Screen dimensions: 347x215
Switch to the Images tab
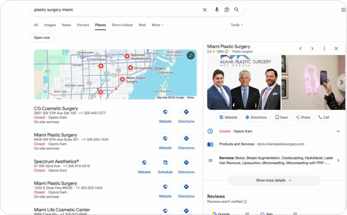click(50, 25)
